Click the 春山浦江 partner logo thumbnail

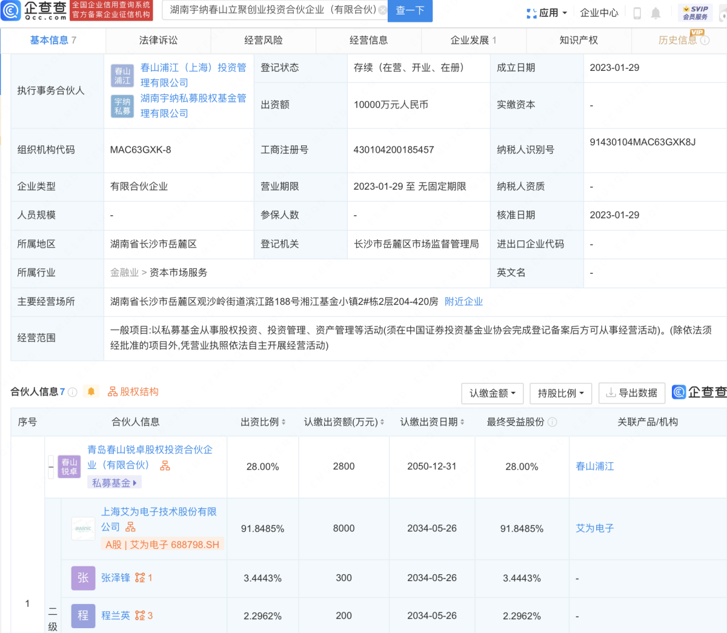tap(122, 76)
